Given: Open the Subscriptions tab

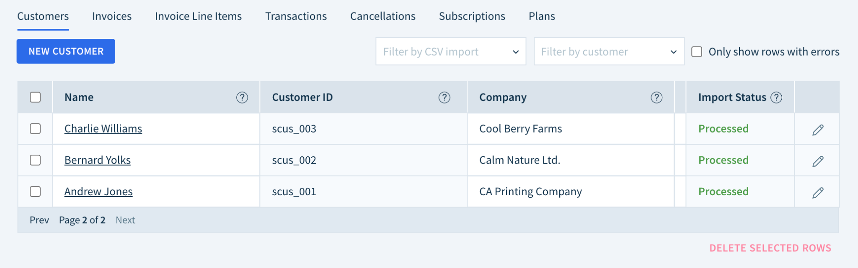Looking at the screenshot, I should [x=472, y=16].
